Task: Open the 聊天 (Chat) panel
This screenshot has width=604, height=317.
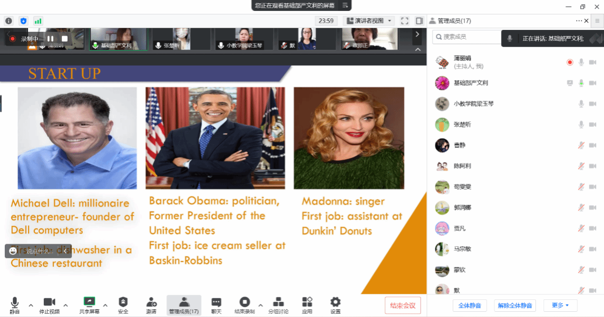Action: [216, 304]
